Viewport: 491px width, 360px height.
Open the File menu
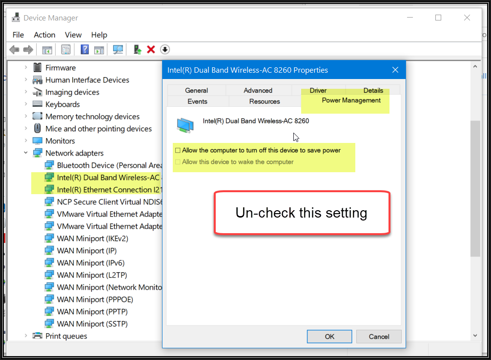coord(18,35)
